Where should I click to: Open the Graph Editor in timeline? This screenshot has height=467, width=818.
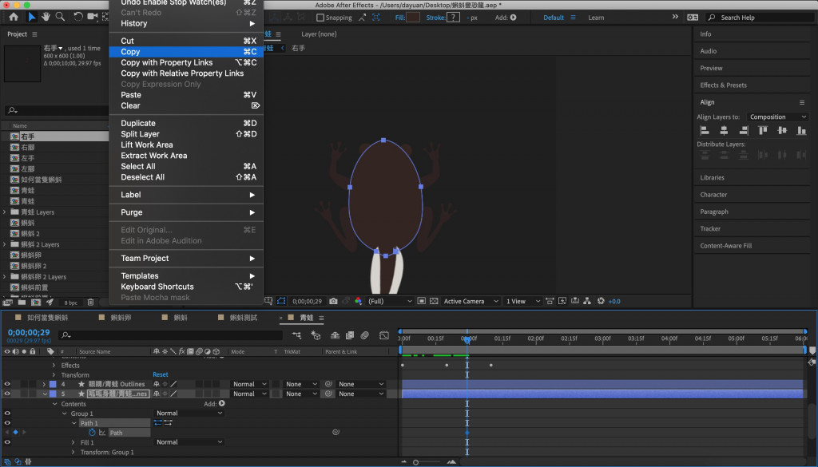point(383,335)
